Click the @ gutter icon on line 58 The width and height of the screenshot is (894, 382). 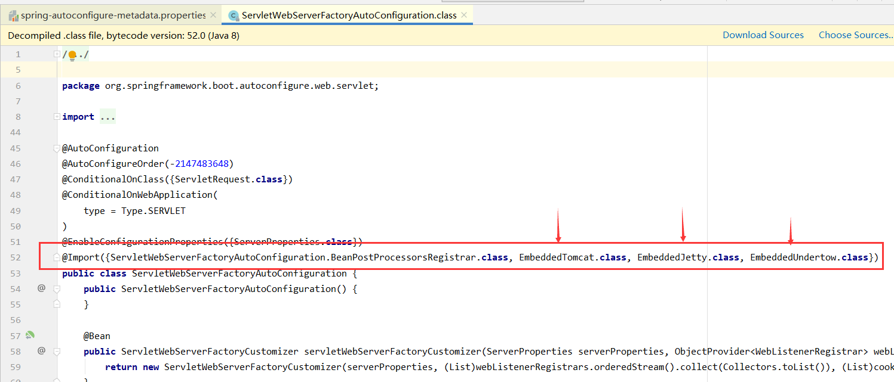[41, 350]
